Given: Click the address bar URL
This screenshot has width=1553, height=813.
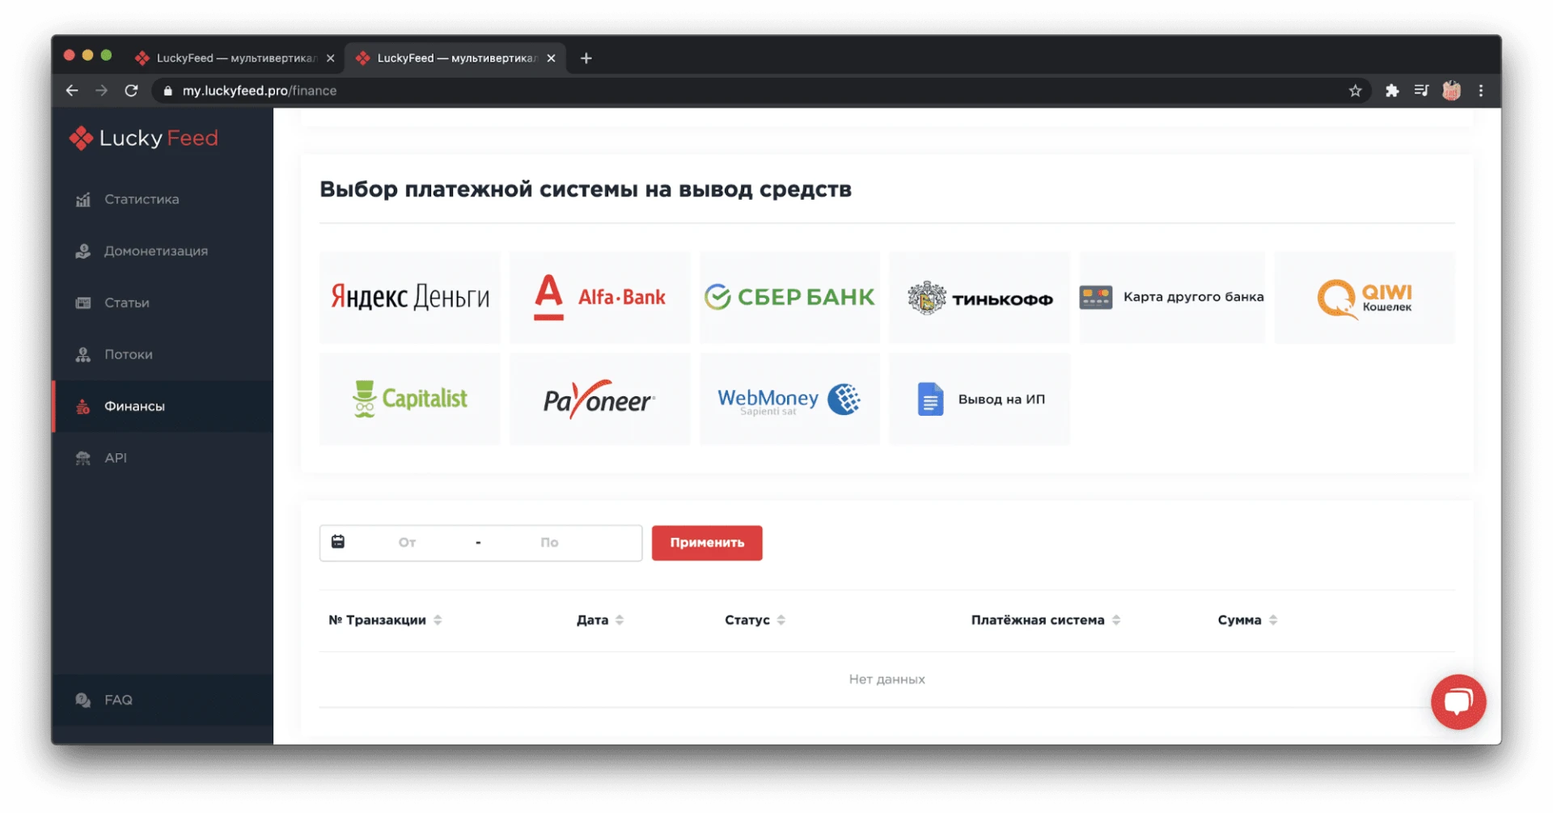Looking at the screenshot, I should click(x=260, y=91).
